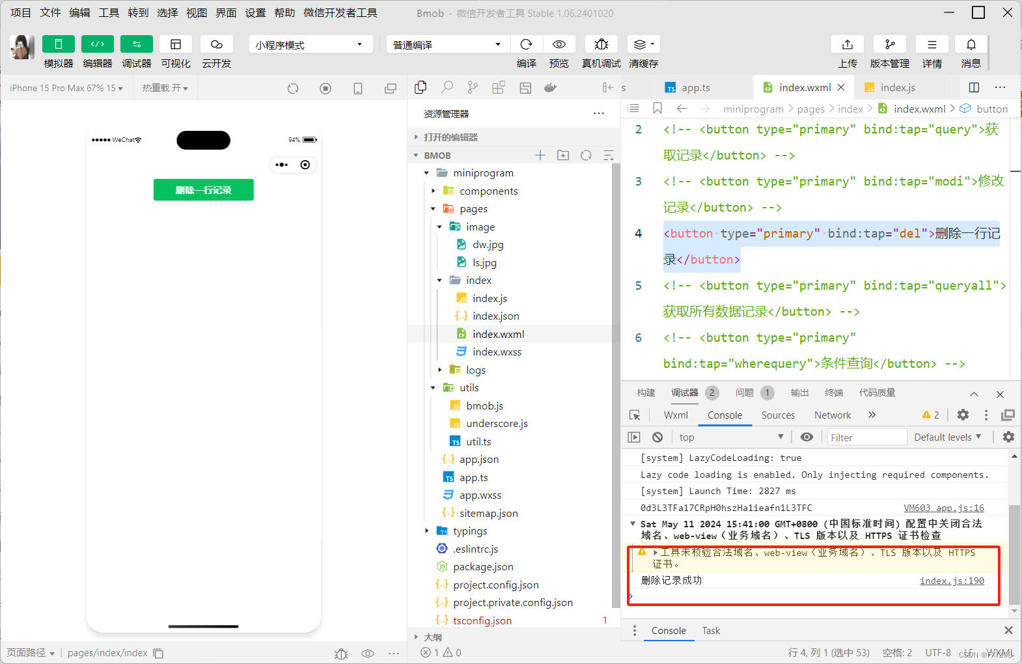Click the simulator refresh icon

[293, 89]
